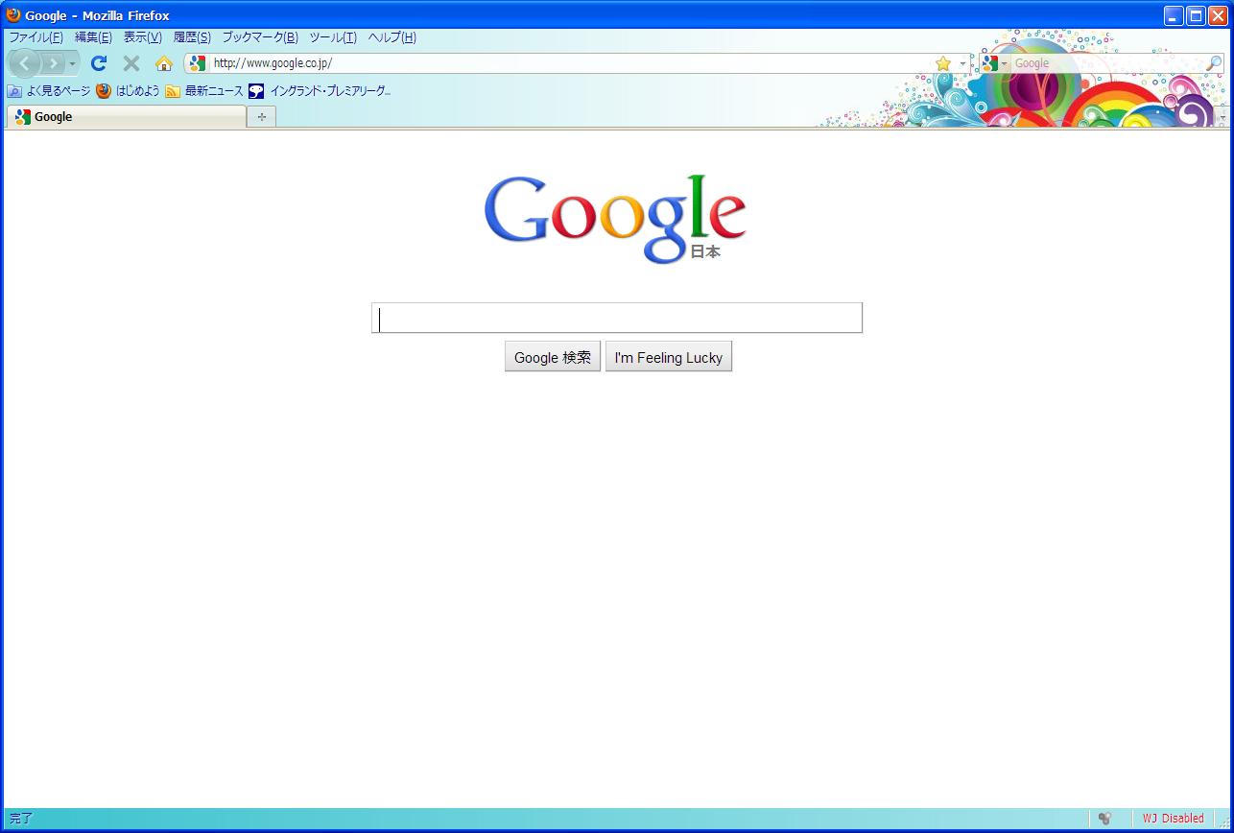Bookmark this page with the star icon

943,63
